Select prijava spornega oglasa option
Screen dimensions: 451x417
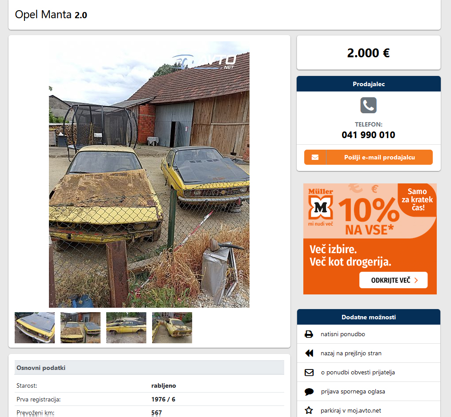[353, 392]
